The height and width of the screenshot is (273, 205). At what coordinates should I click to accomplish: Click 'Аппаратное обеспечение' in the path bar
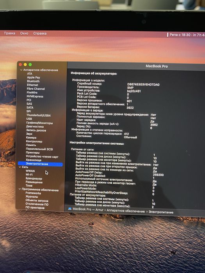(x=126, y=211)
